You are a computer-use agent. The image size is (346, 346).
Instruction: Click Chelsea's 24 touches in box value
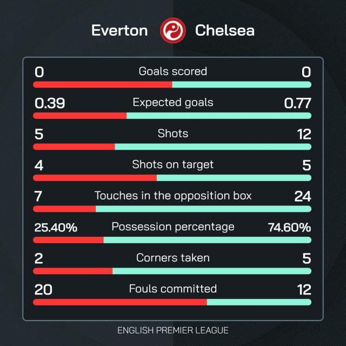[x=302, y=196]
